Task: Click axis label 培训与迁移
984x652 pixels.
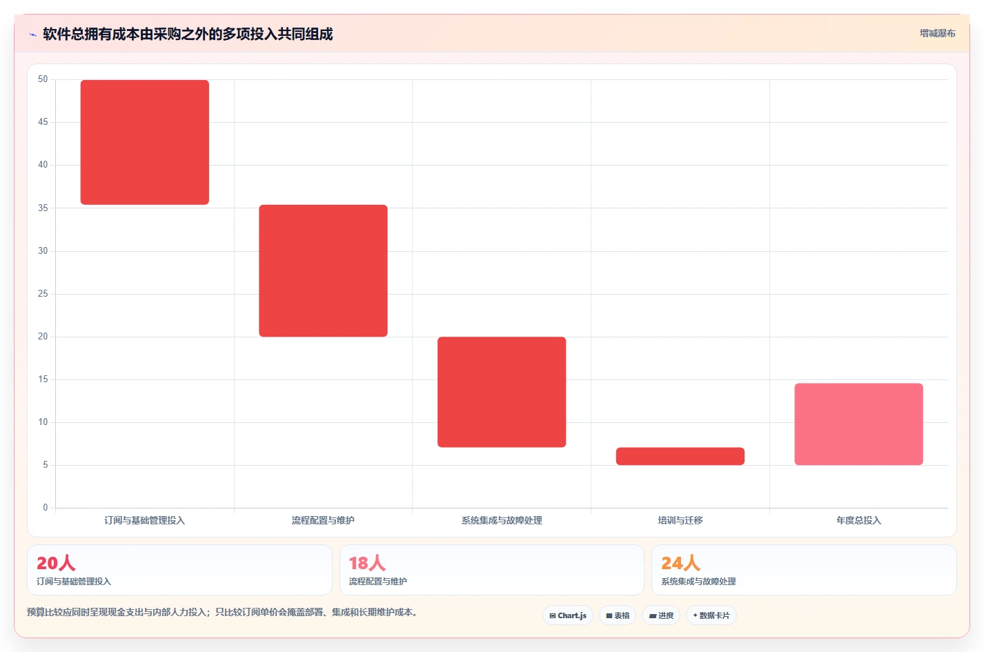Action: 680,520
